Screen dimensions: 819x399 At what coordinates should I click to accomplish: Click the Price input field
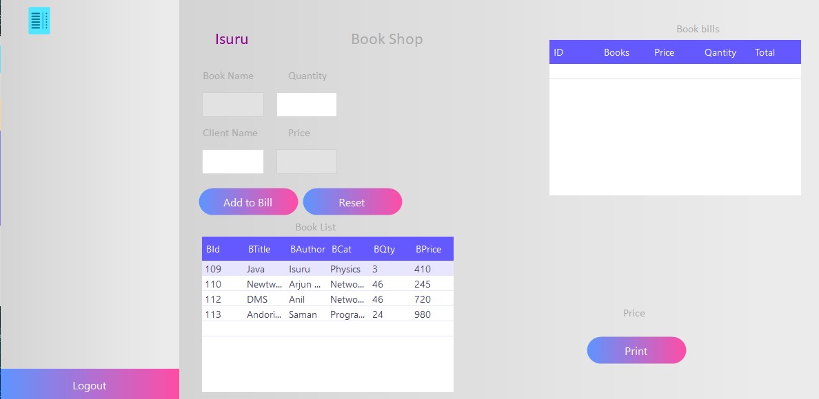(x=306, y=161)
